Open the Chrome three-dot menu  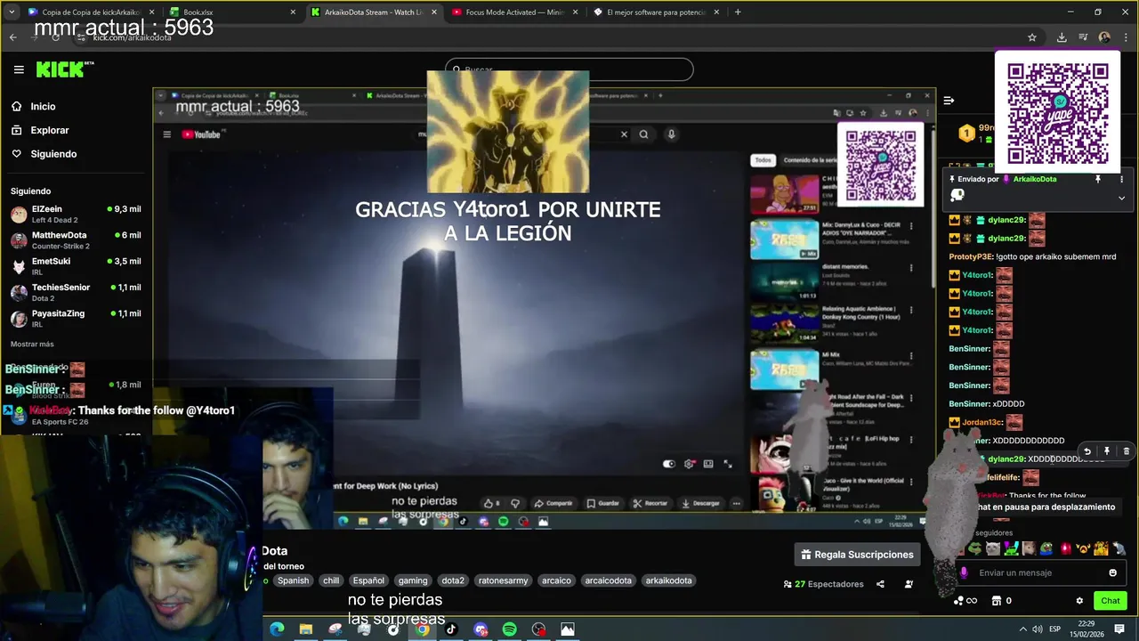1125,37
